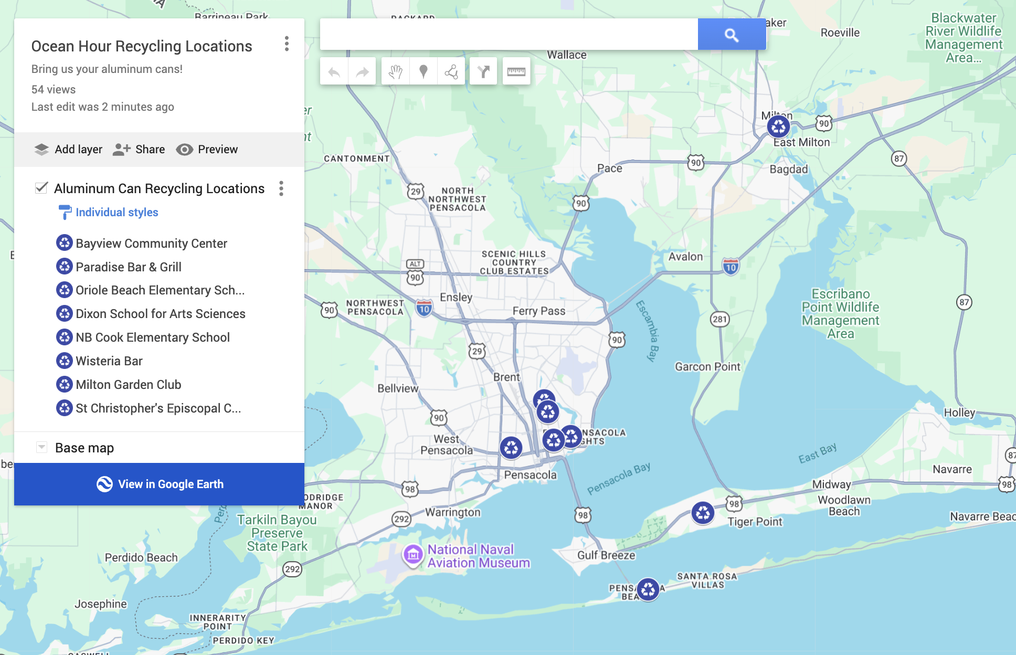Expand the Base map dropdown arrow
Screen dimensions: 1016x655
tap(41, 447)
